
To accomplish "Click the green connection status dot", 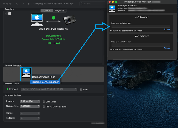I will click(x=53, y=18).
